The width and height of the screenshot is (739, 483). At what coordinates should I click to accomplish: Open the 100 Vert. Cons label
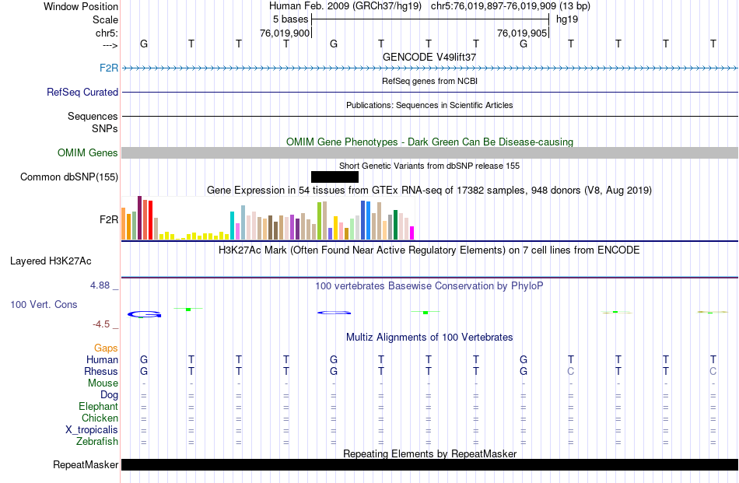point(44,304)
